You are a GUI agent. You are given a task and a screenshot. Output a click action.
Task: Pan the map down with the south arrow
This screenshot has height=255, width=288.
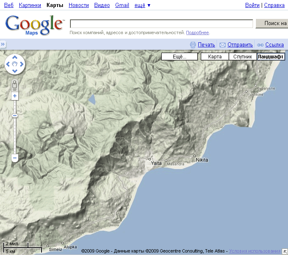(x=15, y=71)
